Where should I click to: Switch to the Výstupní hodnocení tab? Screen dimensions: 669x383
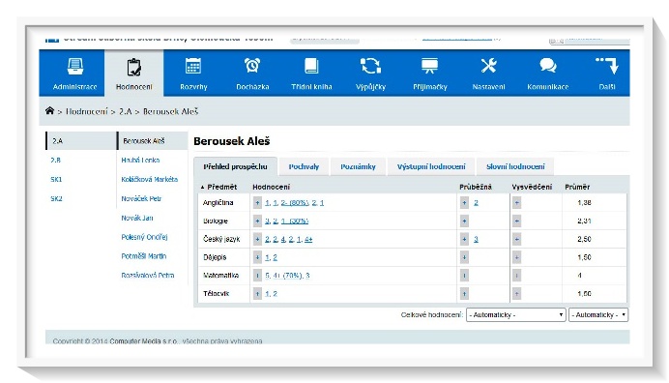coord(431,166)
